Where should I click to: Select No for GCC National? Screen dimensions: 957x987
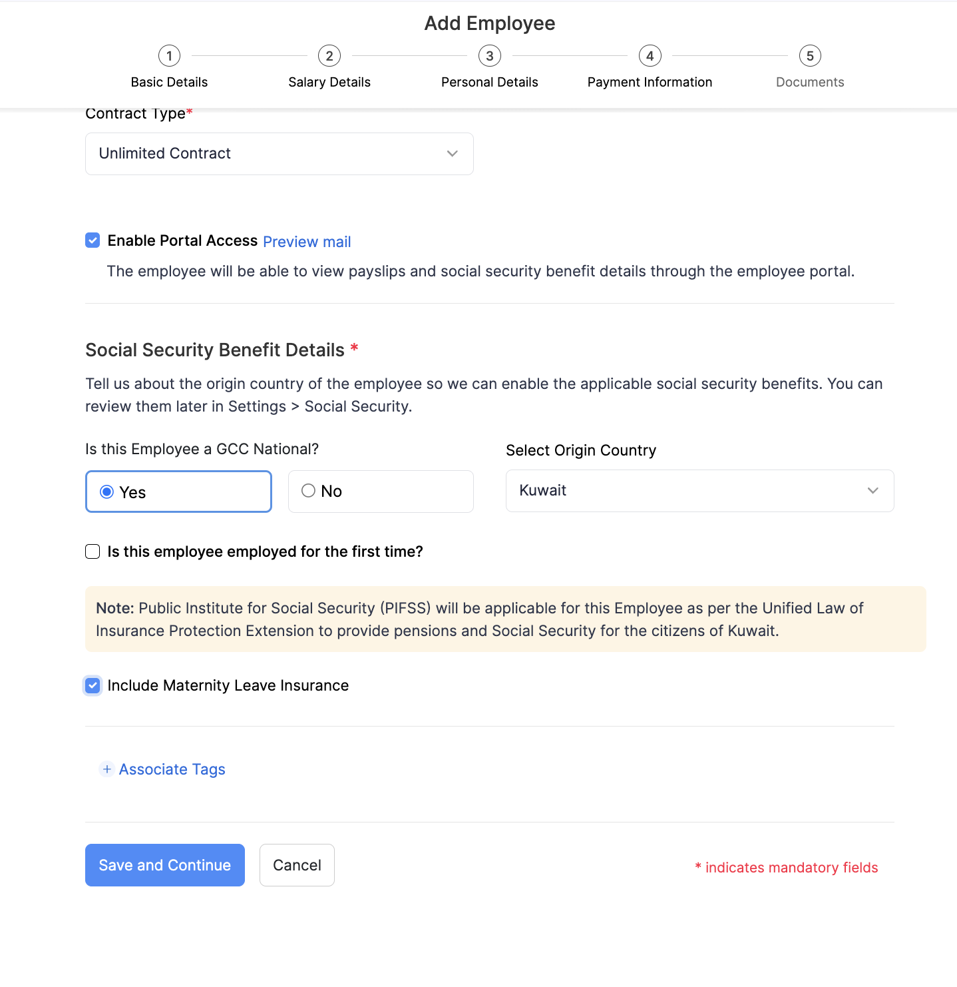point(308,491)
